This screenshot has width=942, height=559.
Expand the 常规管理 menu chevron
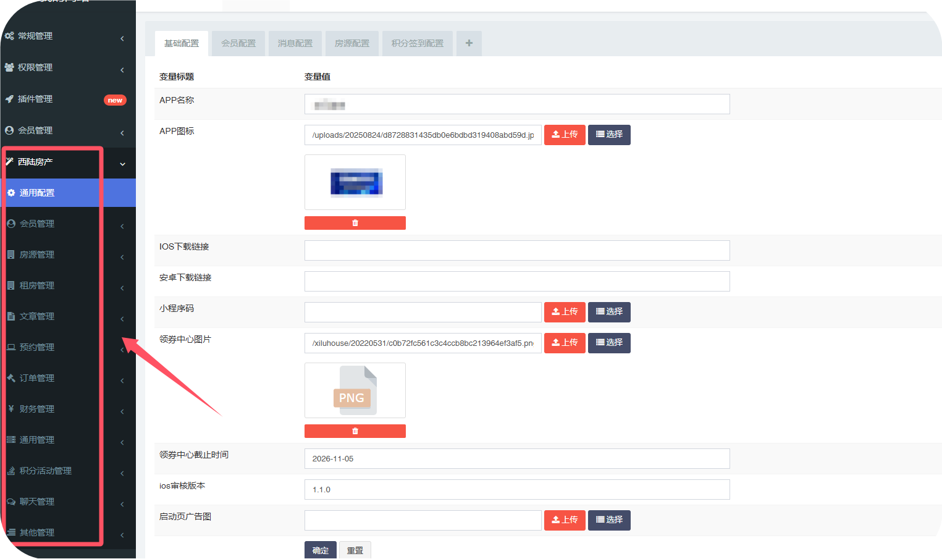point(122,38)
